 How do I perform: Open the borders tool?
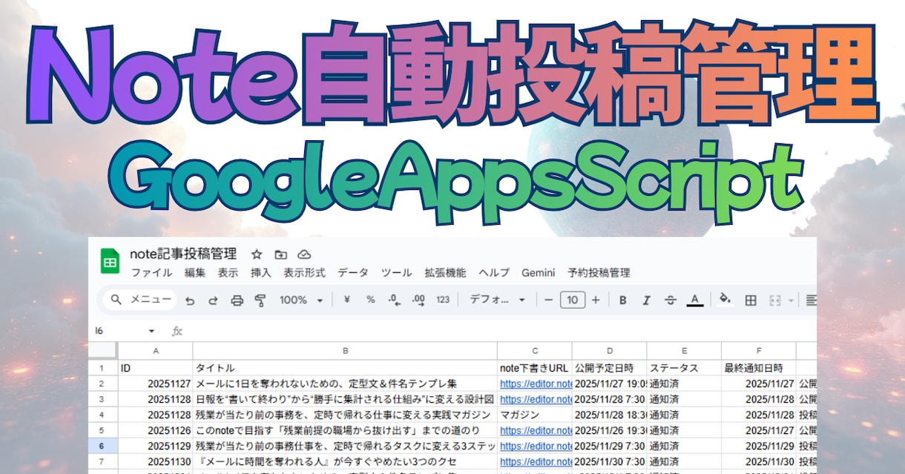(x=751, y=300)
